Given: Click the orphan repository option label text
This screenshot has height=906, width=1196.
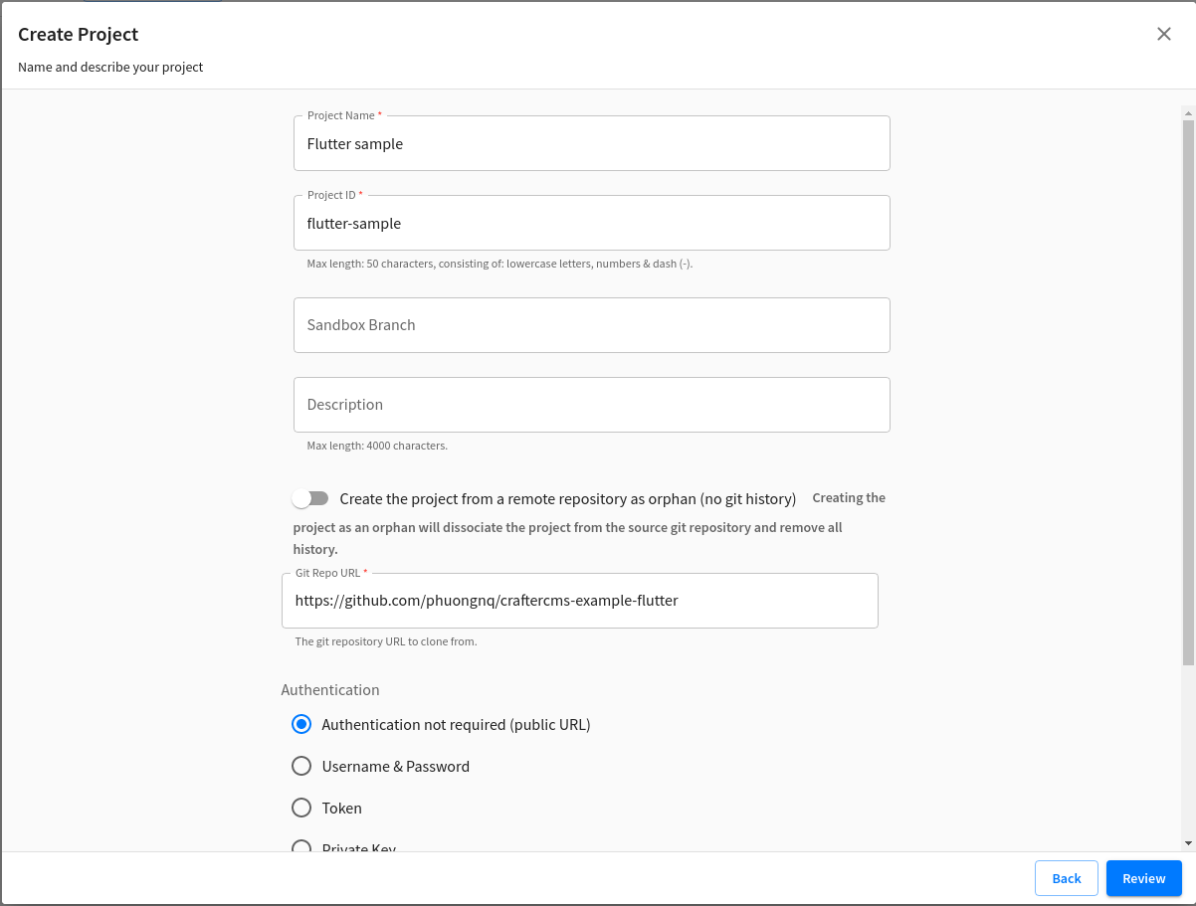Looking at the screenshot, I should pyautogui.click(x=567, y=498).
